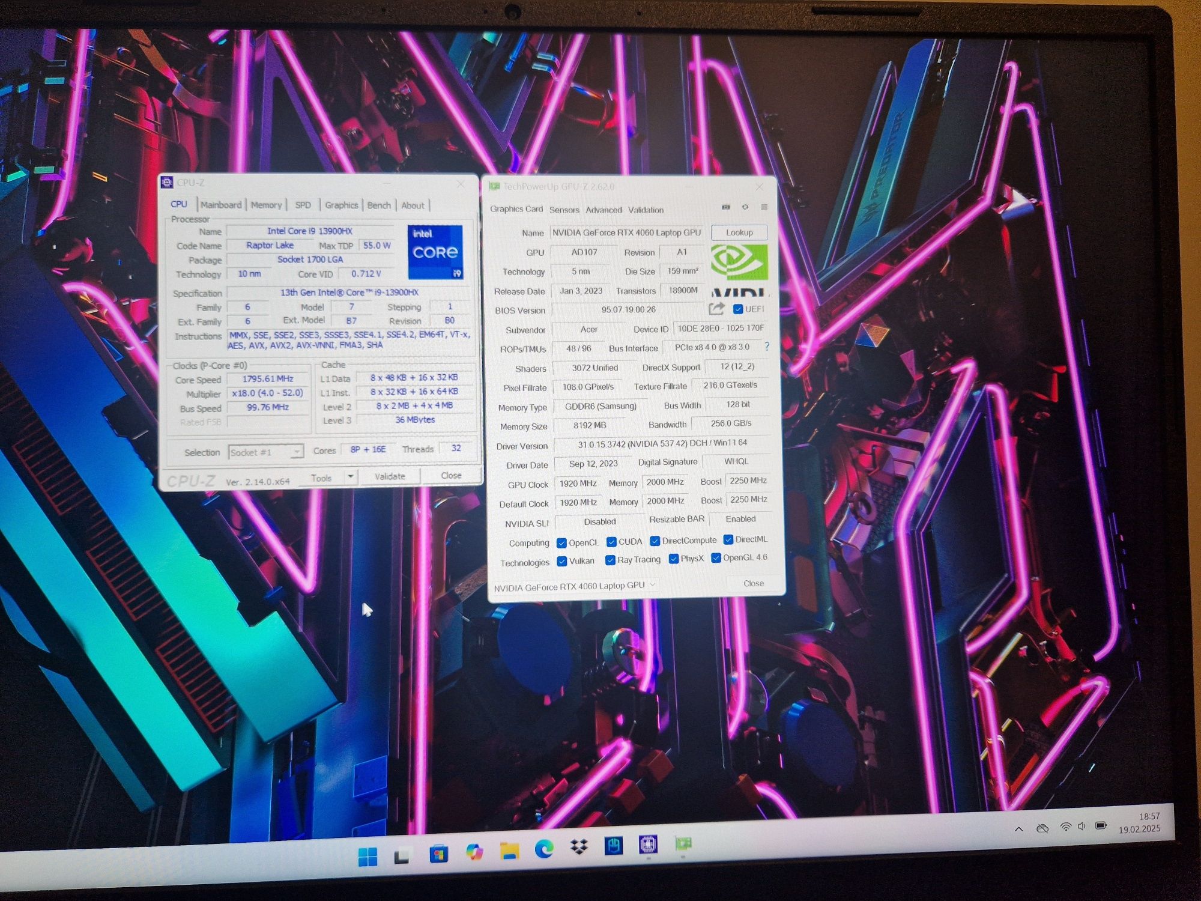Open the GPU-Z hamburger menu
Screen dimensions: 1201x901
[x=764, y=207]
